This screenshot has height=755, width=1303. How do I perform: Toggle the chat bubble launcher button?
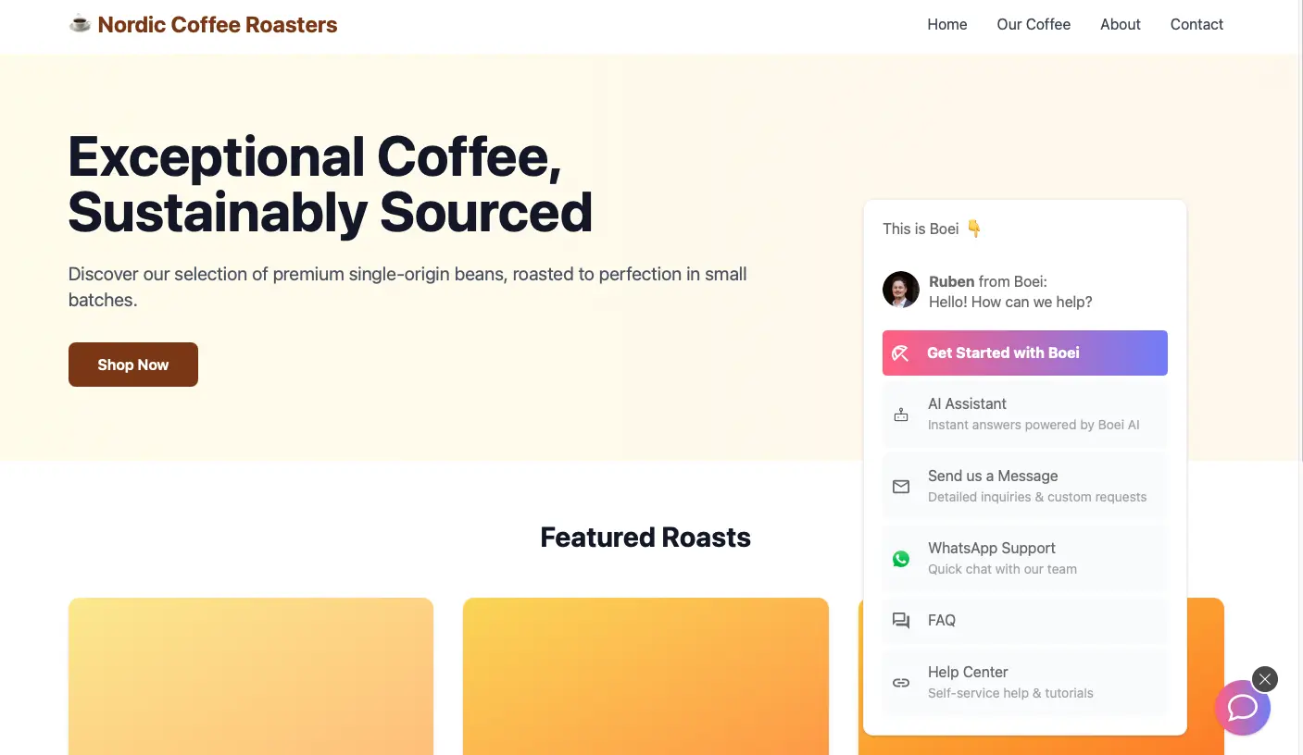pyautogui.click(x=1241, y=709)
